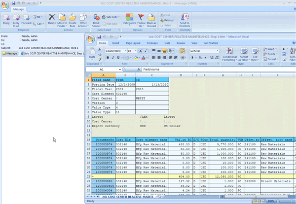Image resolution: width=296 pixels, height=204 pixels.
Task: Click the Reply icon in Outlook ribbon
Action: tap(6, 18)
